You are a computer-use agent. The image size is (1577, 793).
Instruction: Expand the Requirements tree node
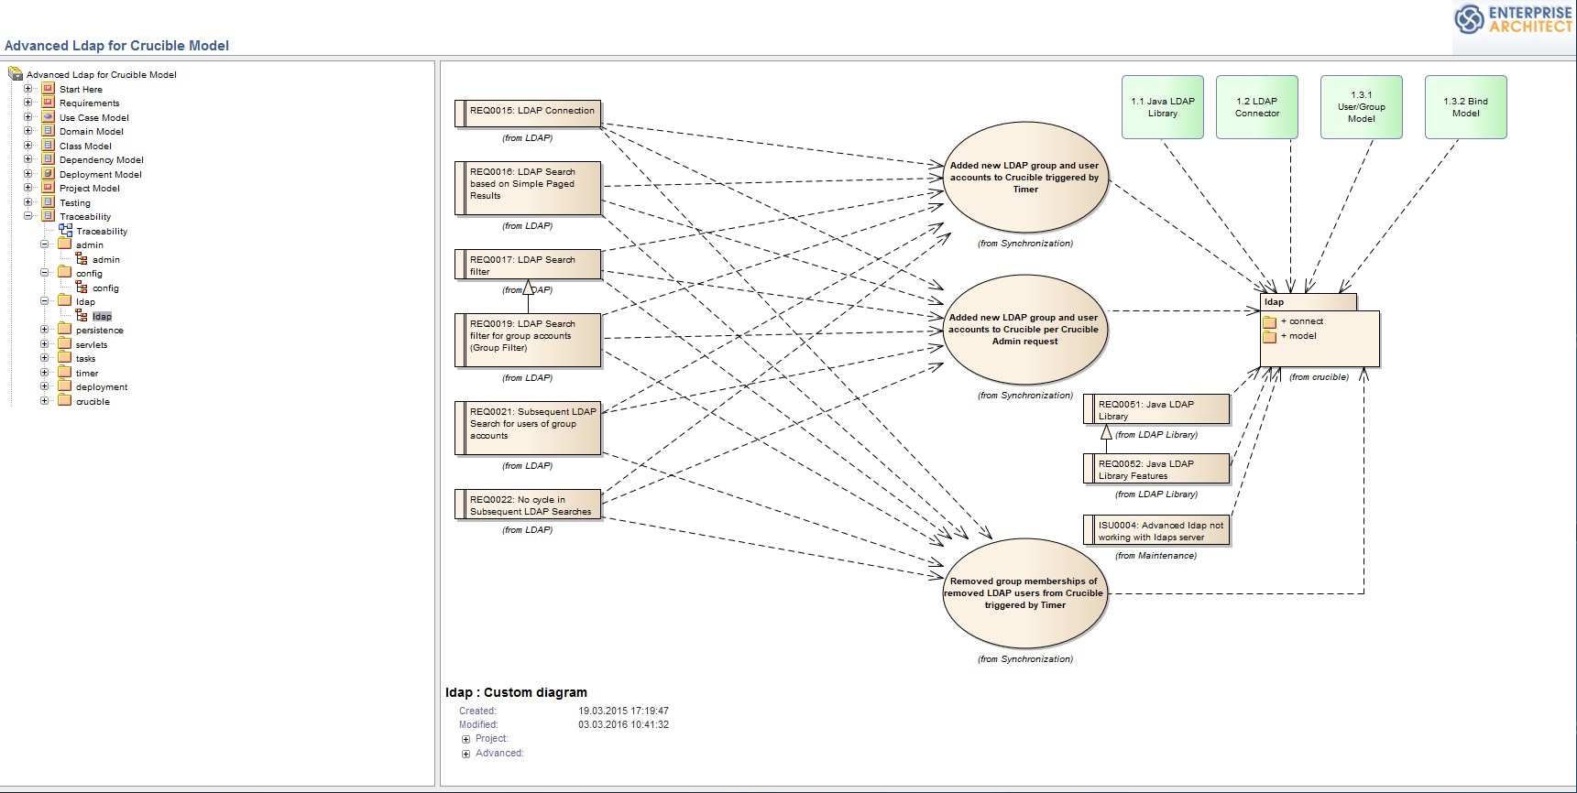click(x=27, y=103)
